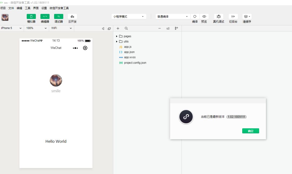Click the three-dot menu in the simulator
292x174 pixels.
coord(75,48)
